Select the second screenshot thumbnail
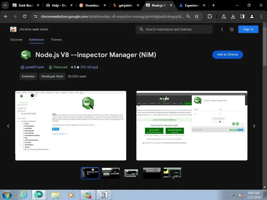Image resolution: width=267 pixels, height=200 pixels. tap(111, 173)
